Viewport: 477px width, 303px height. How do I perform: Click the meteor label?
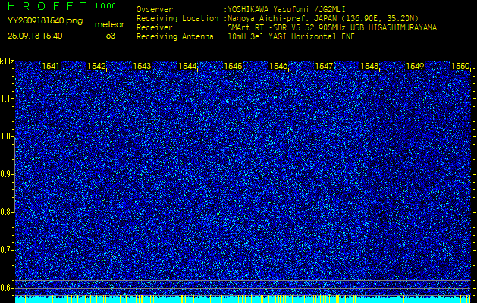pos(109,24)
